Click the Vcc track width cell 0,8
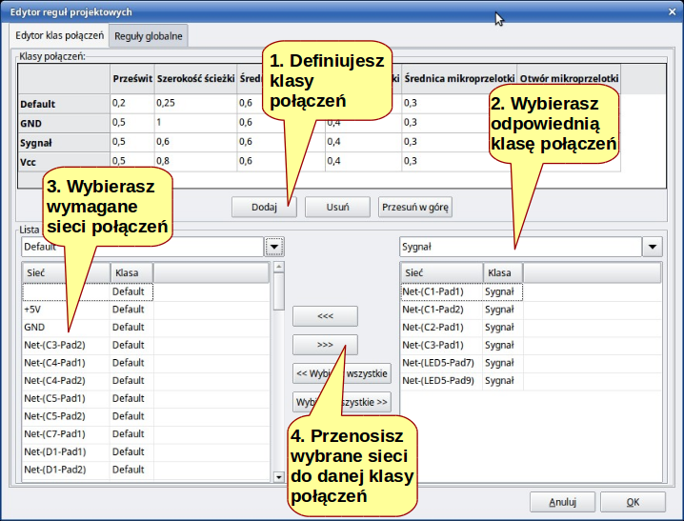The width and height of the screenshot is (684, 521). coord(195,161)
